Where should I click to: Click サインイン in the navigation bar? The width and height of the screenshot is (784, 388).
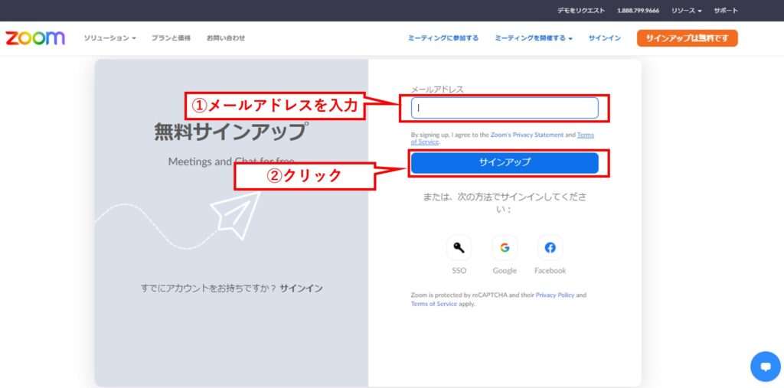(605, 38)
